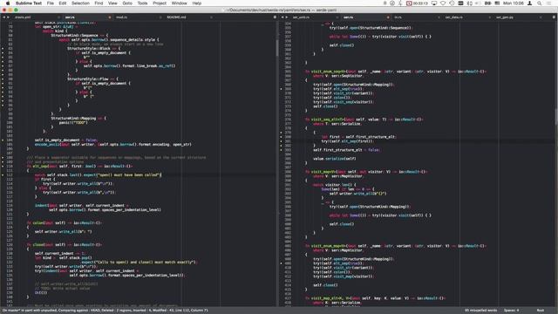Open the Tools menu
Image resolution: width=558 pixels, height=314 pixels.
(x=142, y=3)
